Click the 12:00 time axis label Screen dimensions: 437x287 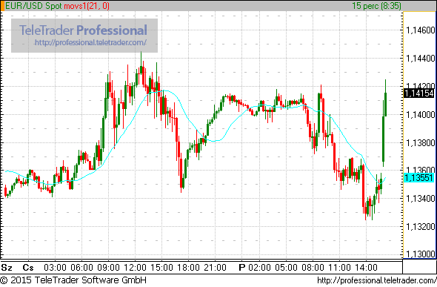pos(135,268)
